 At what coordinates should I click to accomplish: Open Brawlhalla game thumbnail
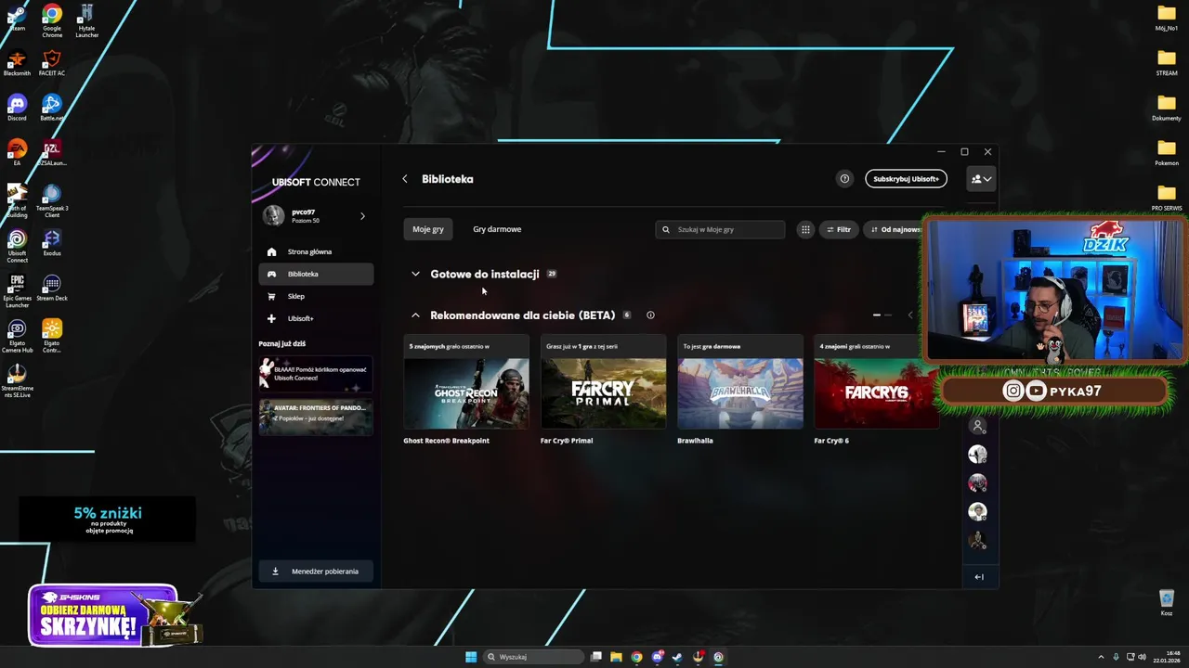(x=740, y=392)
